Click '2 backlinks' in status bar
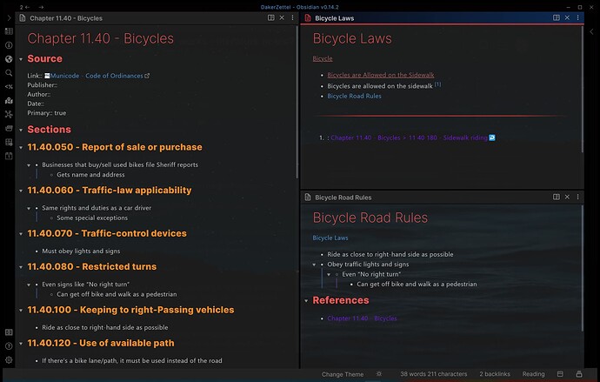This screenshot has height=382, width=600. 495,374
